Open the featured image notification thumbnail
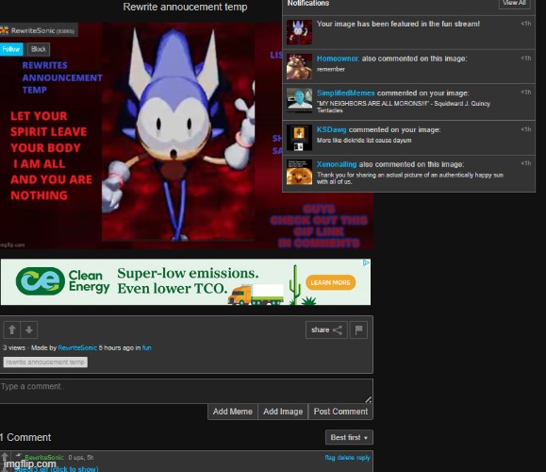 (x=299, y=32)
